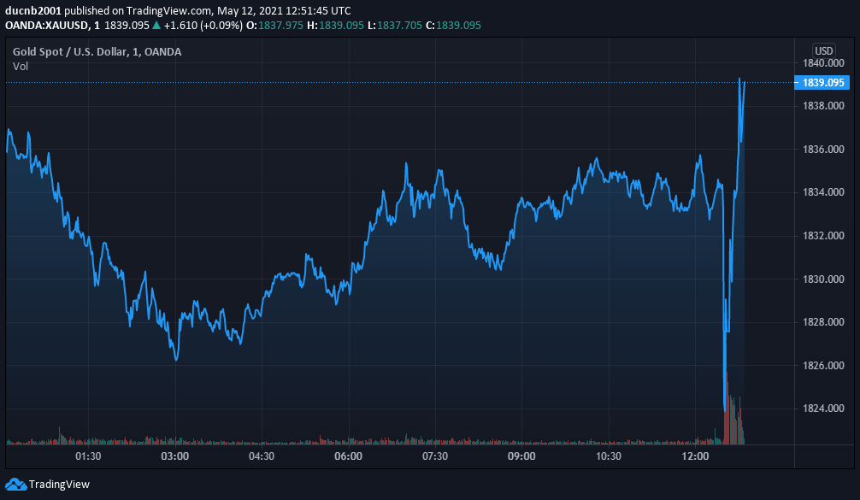Select the current price label 1839.095
The height and width of the screenshot is (500, 860).
(822, 83)
